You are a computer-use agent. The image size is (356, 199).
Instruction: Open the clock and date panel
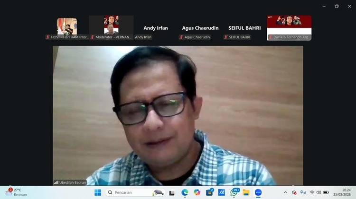point(346,192)
